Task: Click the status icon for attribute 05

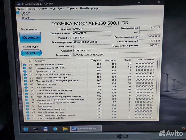Action: coord(25,78)
